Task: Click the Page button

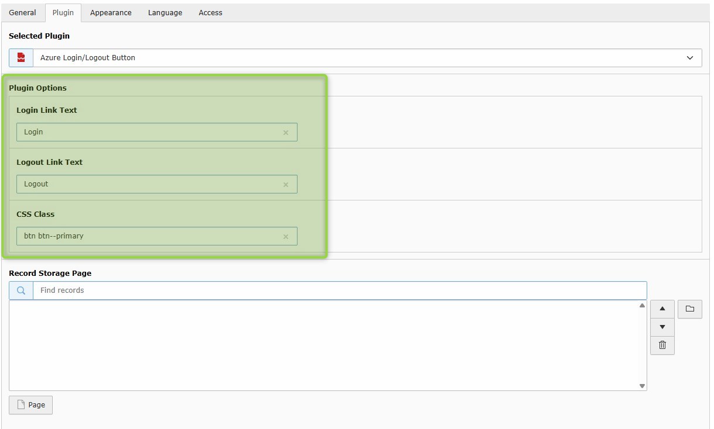Action: pyautogui.click(x=30, y=405)
